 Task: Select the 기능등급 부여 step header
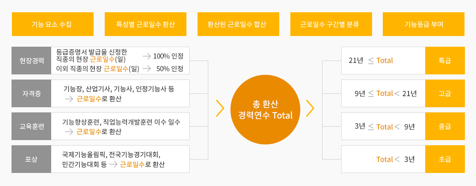pos(424,24)
